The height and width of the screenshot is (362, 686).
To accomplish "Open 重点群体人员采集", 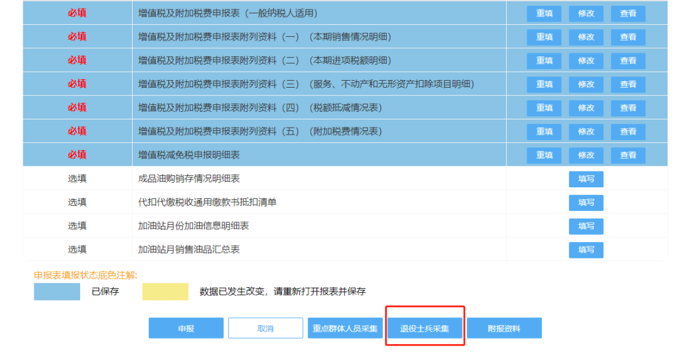I will pyautogui.click(x=345, y=328).
